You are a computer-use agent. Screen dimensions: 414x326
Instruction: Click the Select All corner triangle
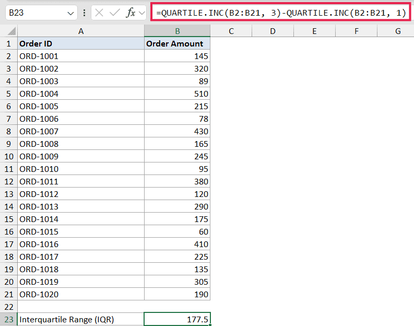[11, 31]
